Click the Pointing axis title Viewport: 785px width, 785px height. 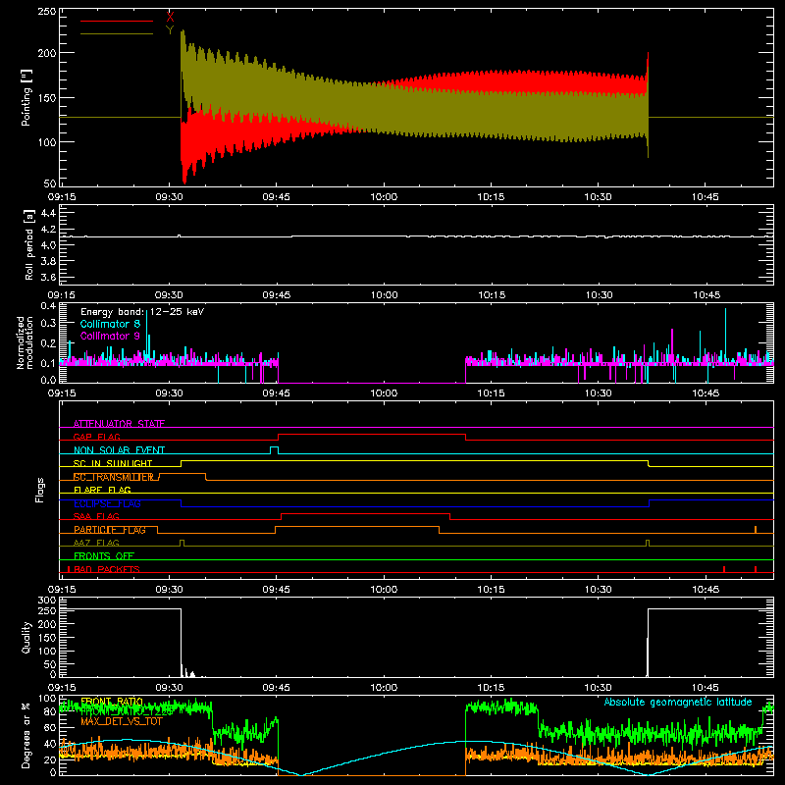click(26, 97)
